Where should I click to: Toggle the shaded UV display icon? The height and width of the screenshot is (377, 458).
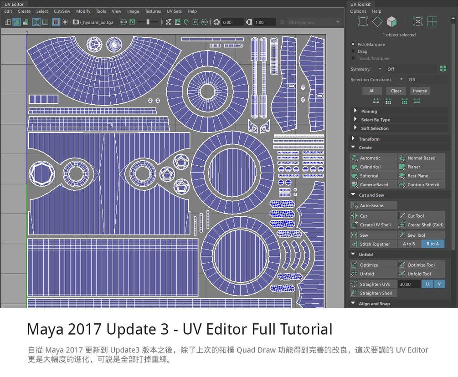[17, 22]
